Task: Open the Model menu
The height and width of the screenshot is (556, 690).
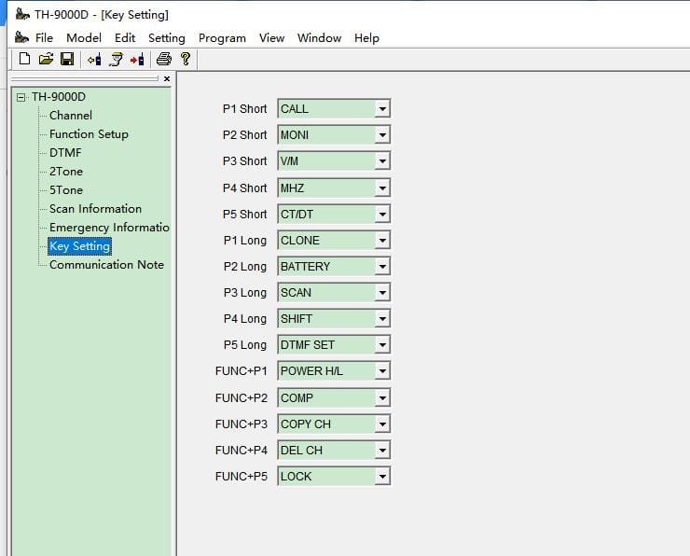Action: 84,38
